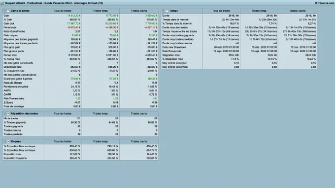Viewport: 335px width, 188px height.
Task: Grab the Temps section drag handle
Action: (x=163, y=11)
